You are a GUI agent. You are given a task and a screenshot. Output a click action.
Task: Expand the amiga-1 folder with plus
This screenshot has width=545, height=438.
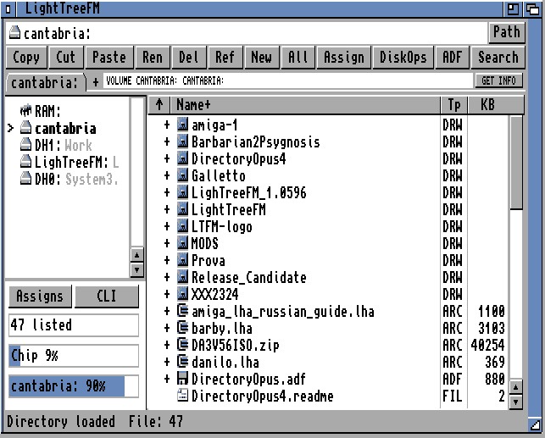pos(167,125)
